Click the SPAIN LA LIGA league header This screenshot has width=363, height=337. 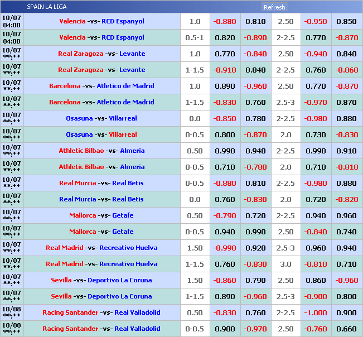click(x=46, y=7)
